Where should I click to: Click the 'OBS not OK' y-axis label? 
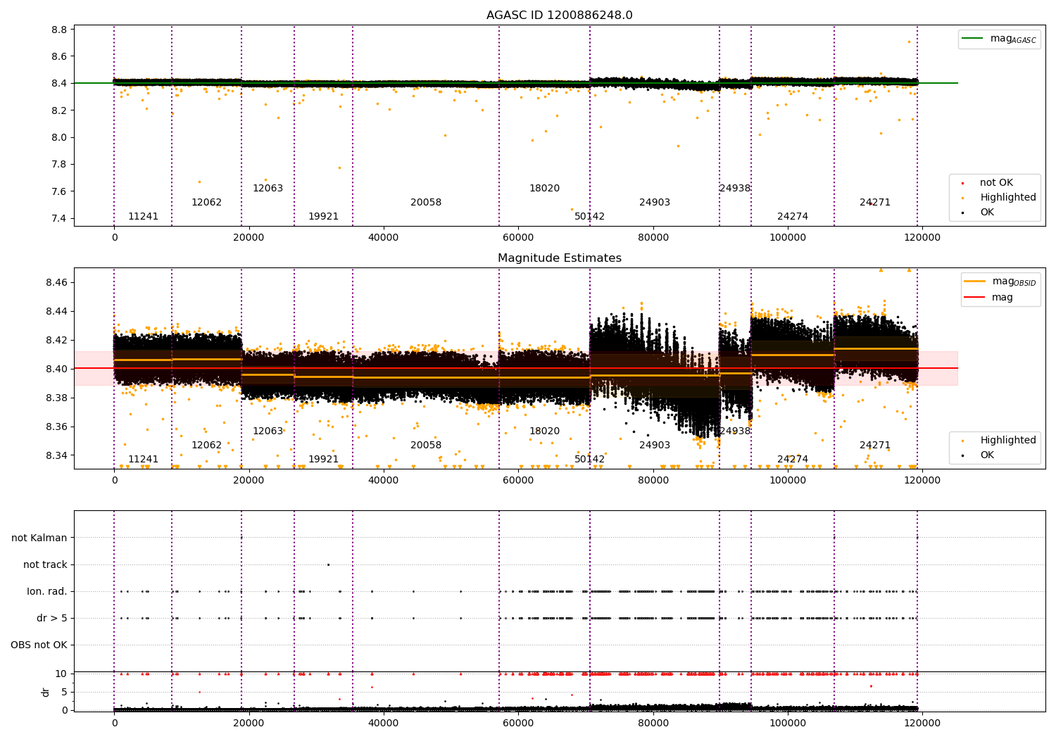pyautogui.click(x=39, y=645)
